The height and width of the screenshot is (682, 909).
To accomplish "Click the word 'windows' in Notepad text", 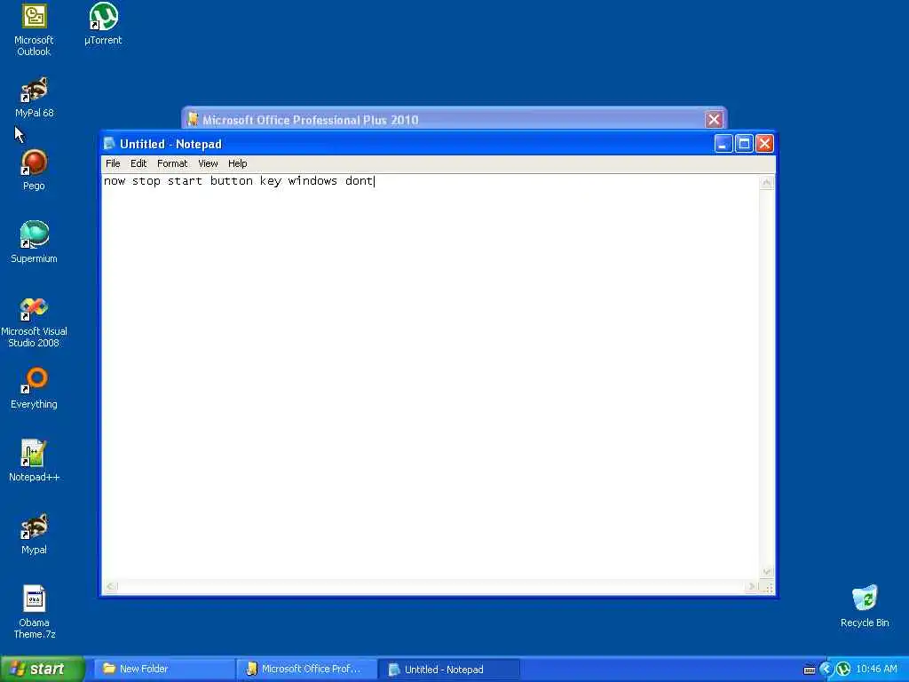I will 312,181.
